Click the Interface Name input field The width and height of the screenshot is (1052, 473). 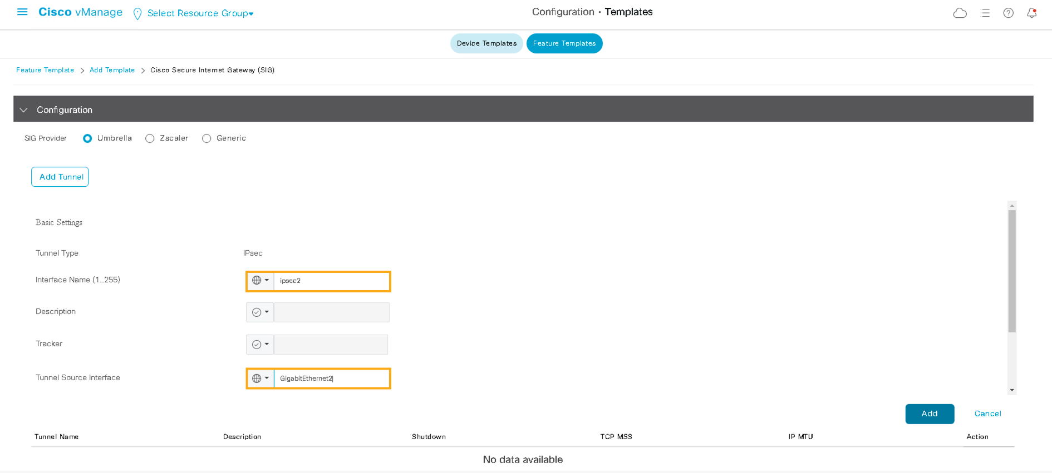pos(332,281)
